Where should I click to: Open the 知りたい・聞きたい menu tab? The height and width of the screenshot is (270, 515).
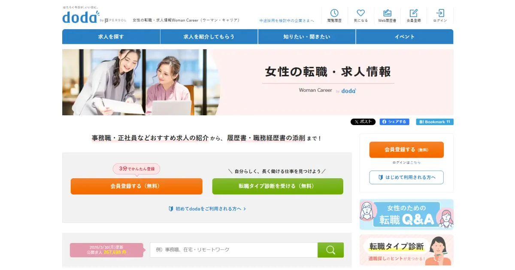pos(307,37)
